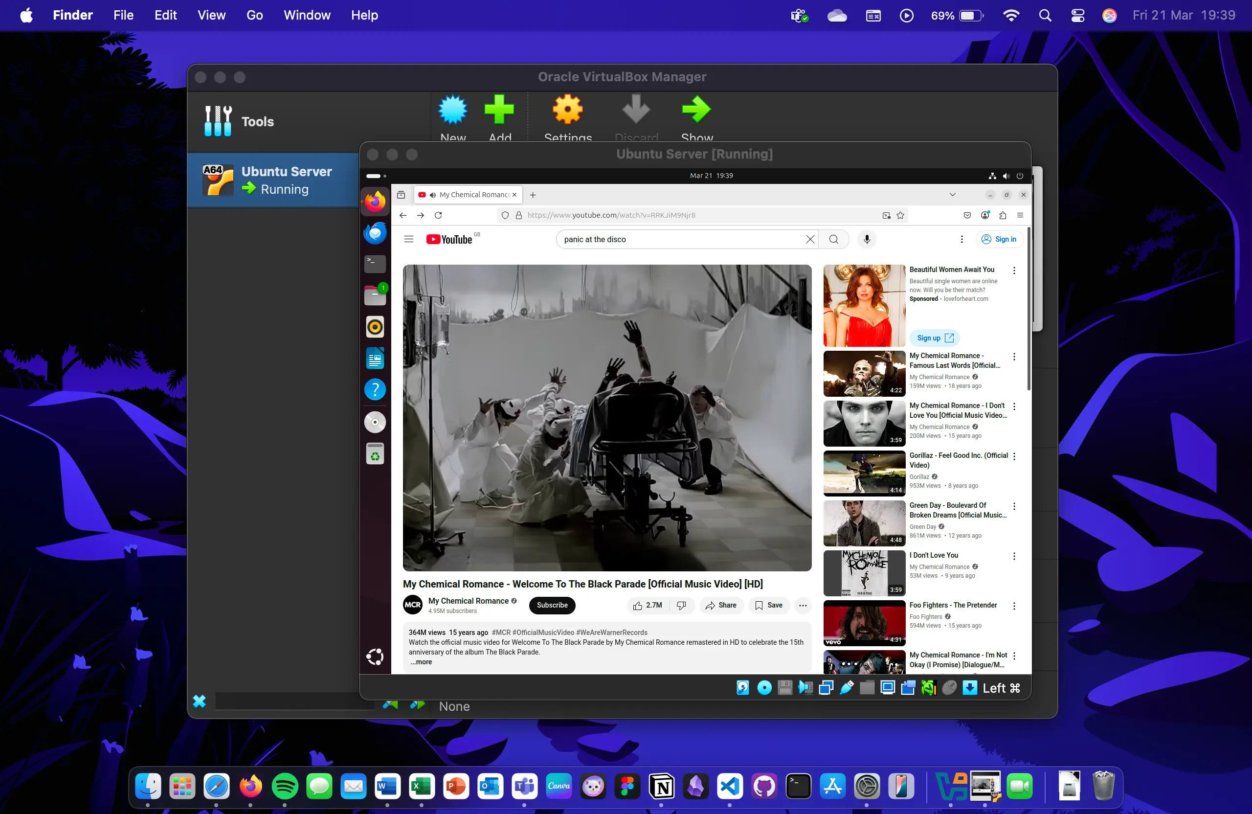This screenshot has width=1252, height=814.
Task: Open VirtualBox Settings gear icon
Action: point(567,110)
